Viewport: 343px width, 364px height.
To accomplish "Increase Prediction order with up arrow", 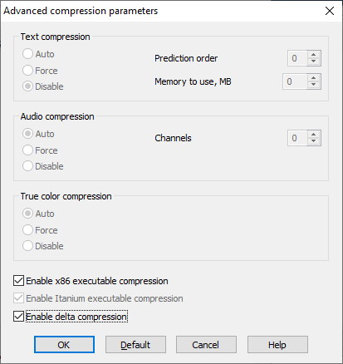I will click(x=313, y=55).
